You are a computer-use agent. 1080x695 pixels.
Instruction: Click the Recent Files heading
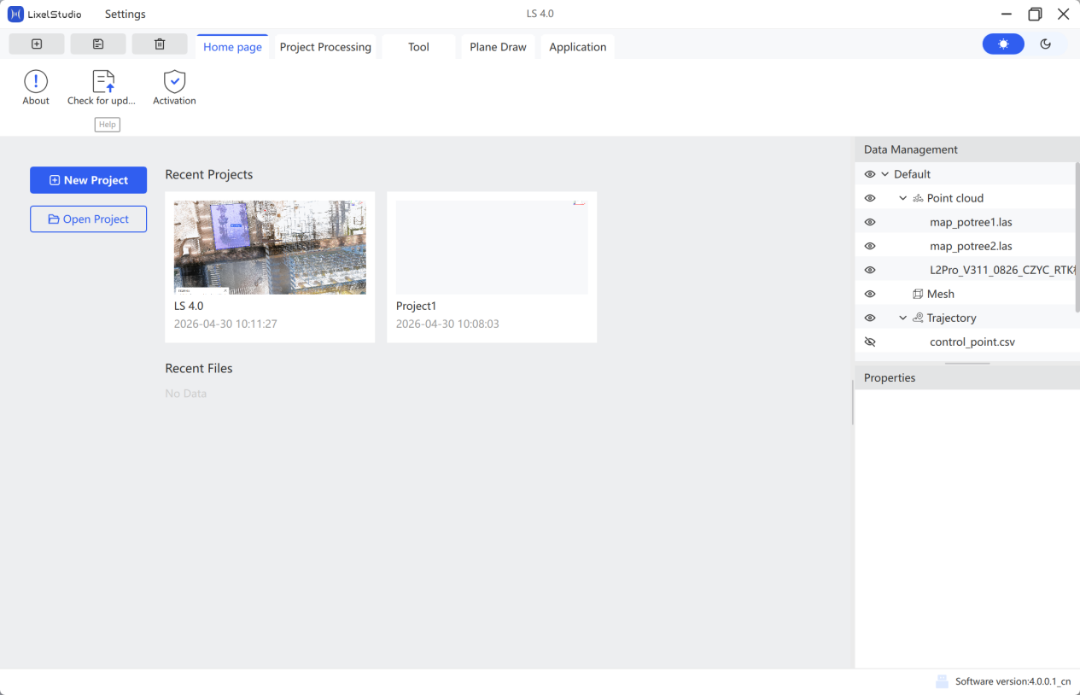[199, 368]
